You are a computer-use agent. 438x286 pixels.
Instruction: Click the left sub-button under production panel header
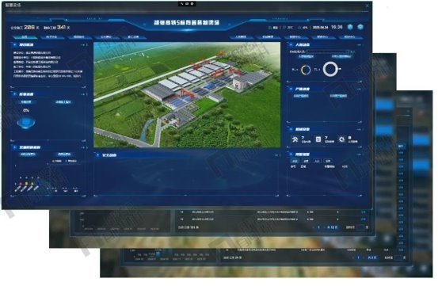click(301, 96)
